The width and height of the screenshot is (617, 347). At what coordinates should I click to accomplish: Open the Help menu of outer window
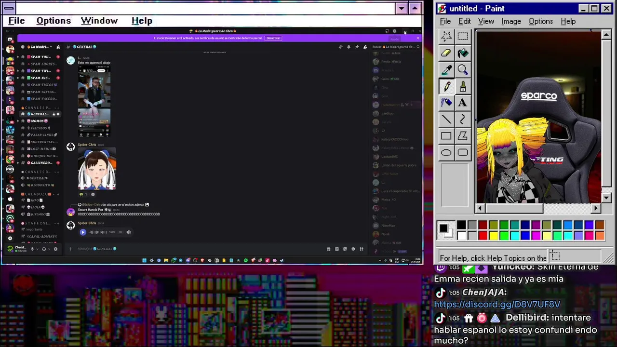[x=142, y=21]
